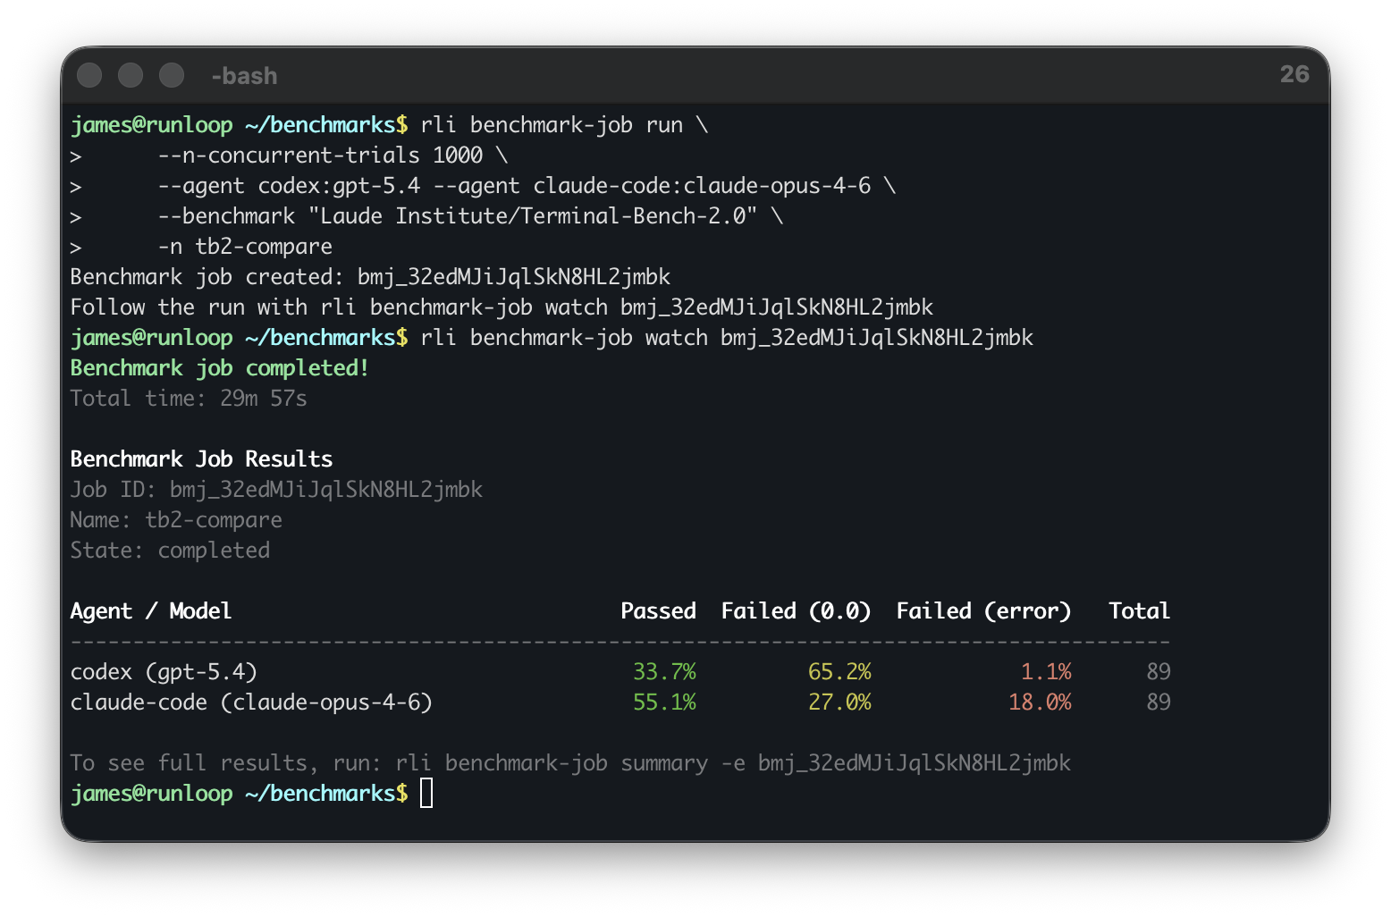Click the terminal zoom button
Screen dimensions: 1391x917
172,75
